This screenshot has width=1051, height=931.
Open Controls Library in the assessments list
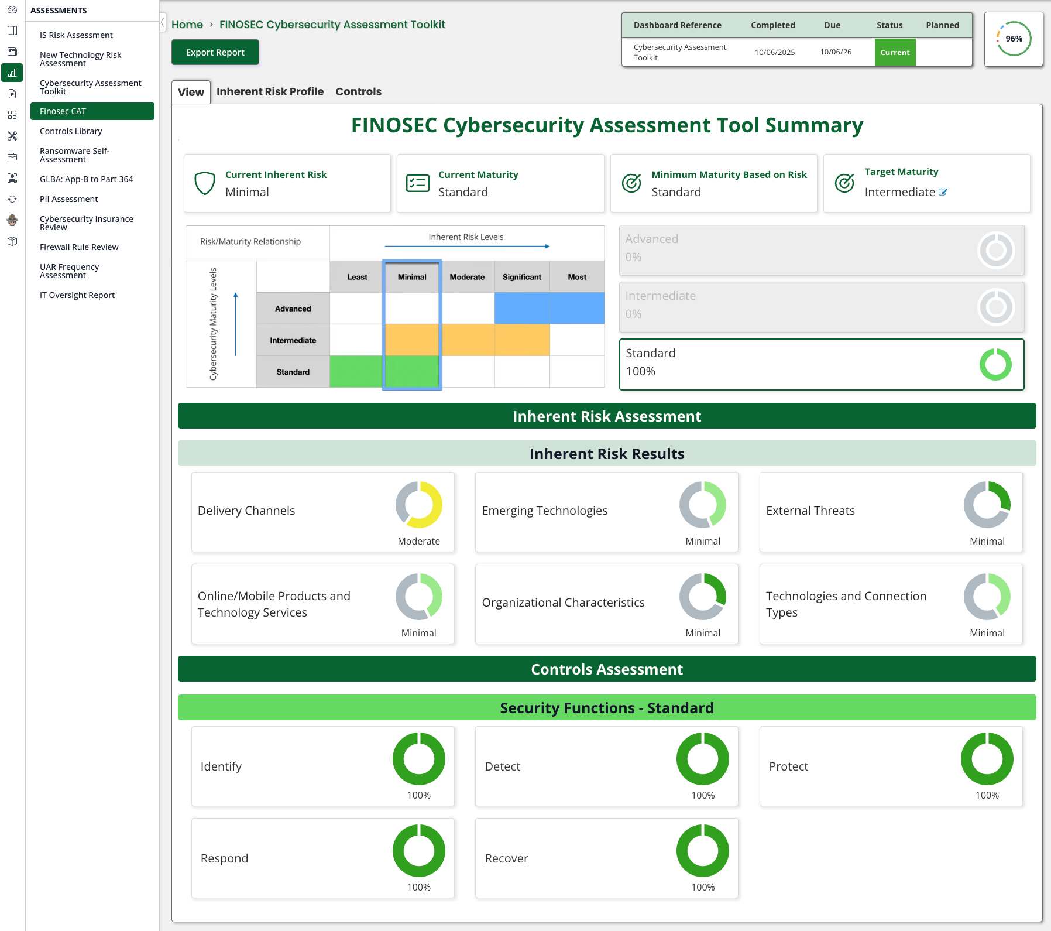(x=71, y=131)
